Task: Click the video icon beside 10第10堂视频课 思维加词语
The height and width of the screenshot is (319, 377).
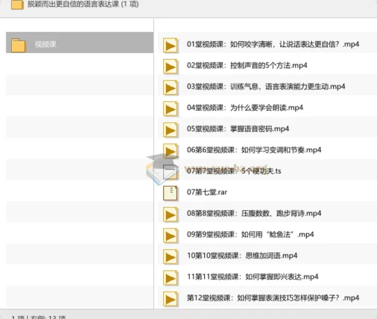Action: pos(170,257)
